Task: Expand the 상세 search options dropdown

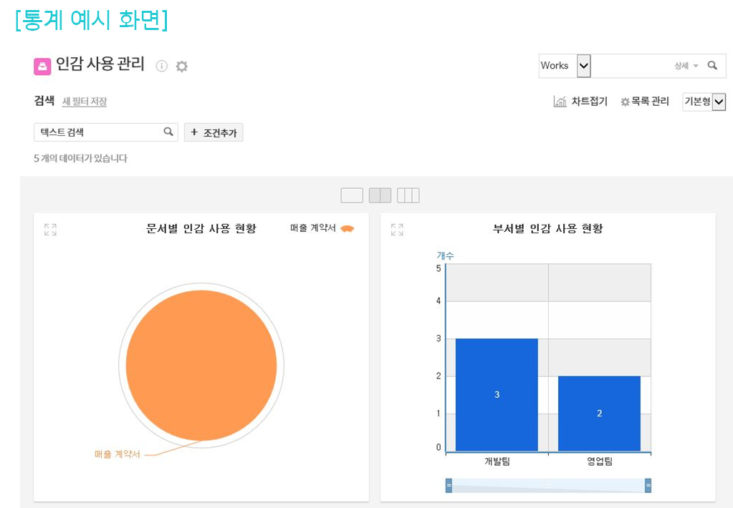Action: pyautogui.click(x=686, y=66)
